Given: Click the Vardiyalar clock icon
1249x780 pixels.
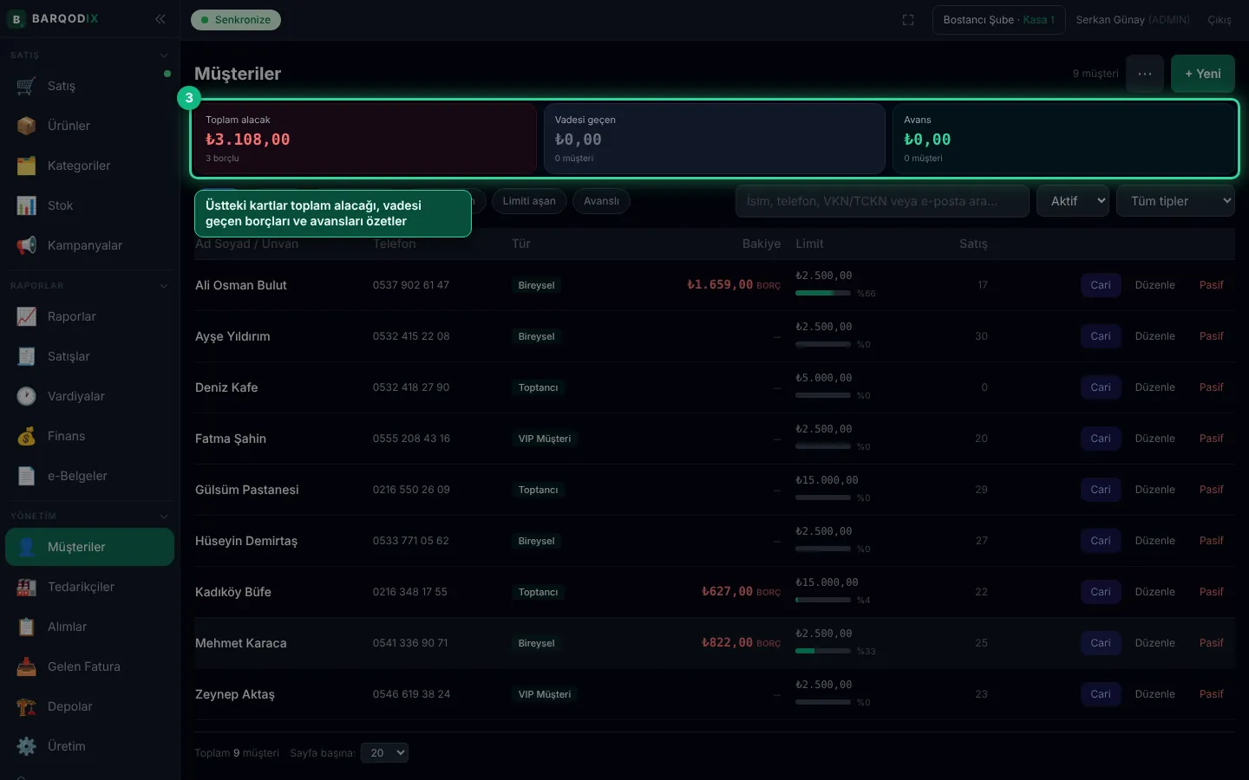Looking at the screenshot, I should [26, 396].
